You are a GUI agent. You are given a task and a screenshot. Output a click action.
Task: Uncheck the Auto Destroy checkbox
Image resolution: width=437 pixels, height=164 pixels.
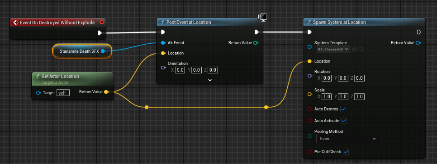[343, 109]
